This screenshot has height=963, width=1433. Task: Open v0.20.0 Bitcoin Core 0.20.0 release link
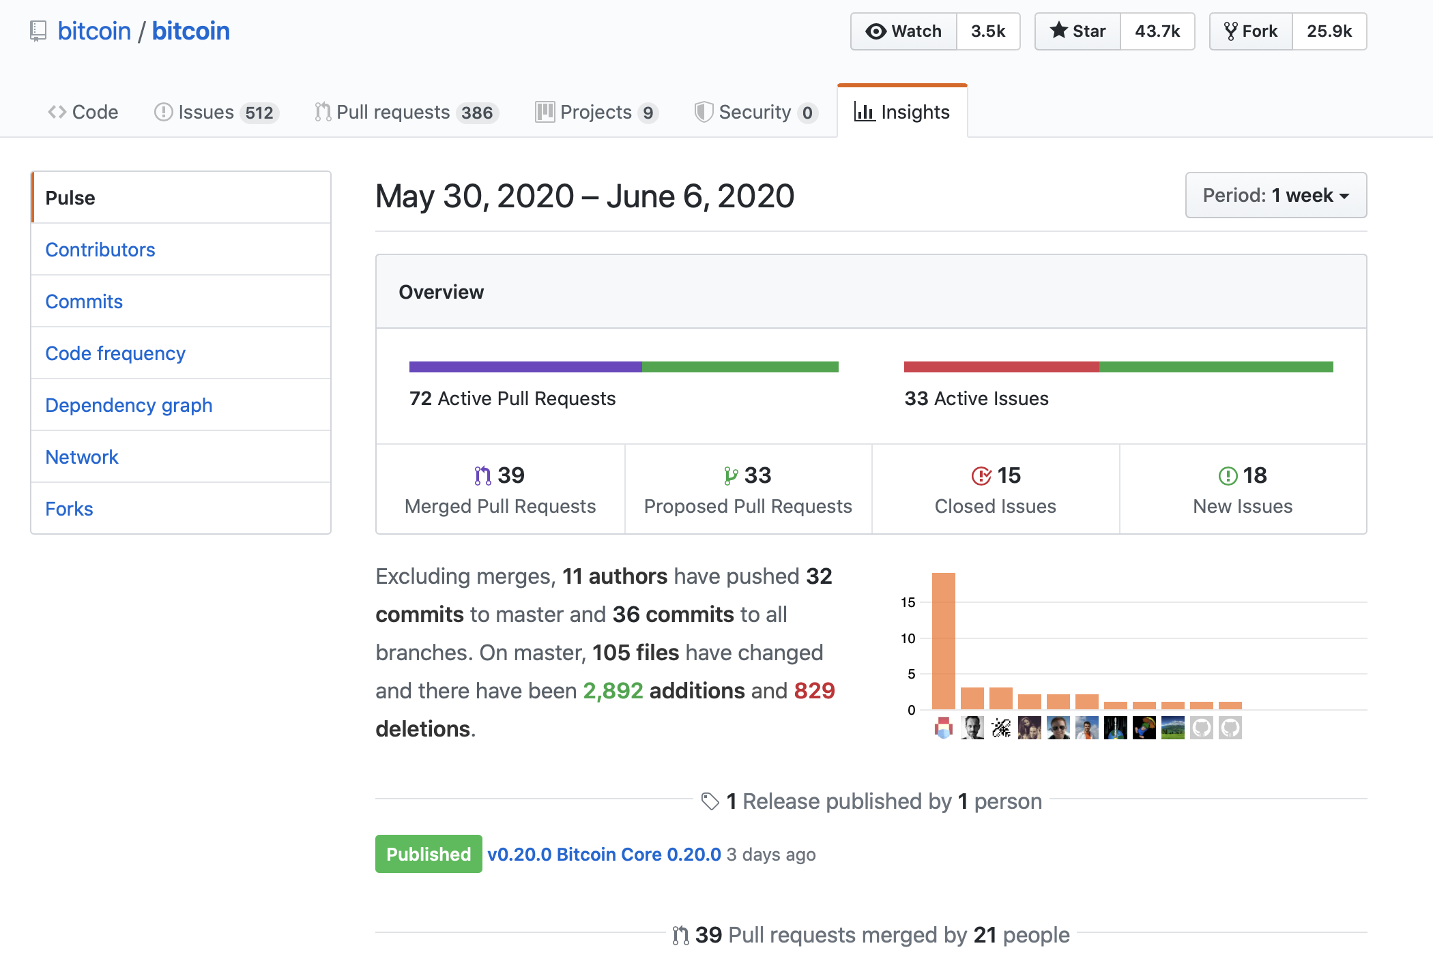[x=604, y=854]
